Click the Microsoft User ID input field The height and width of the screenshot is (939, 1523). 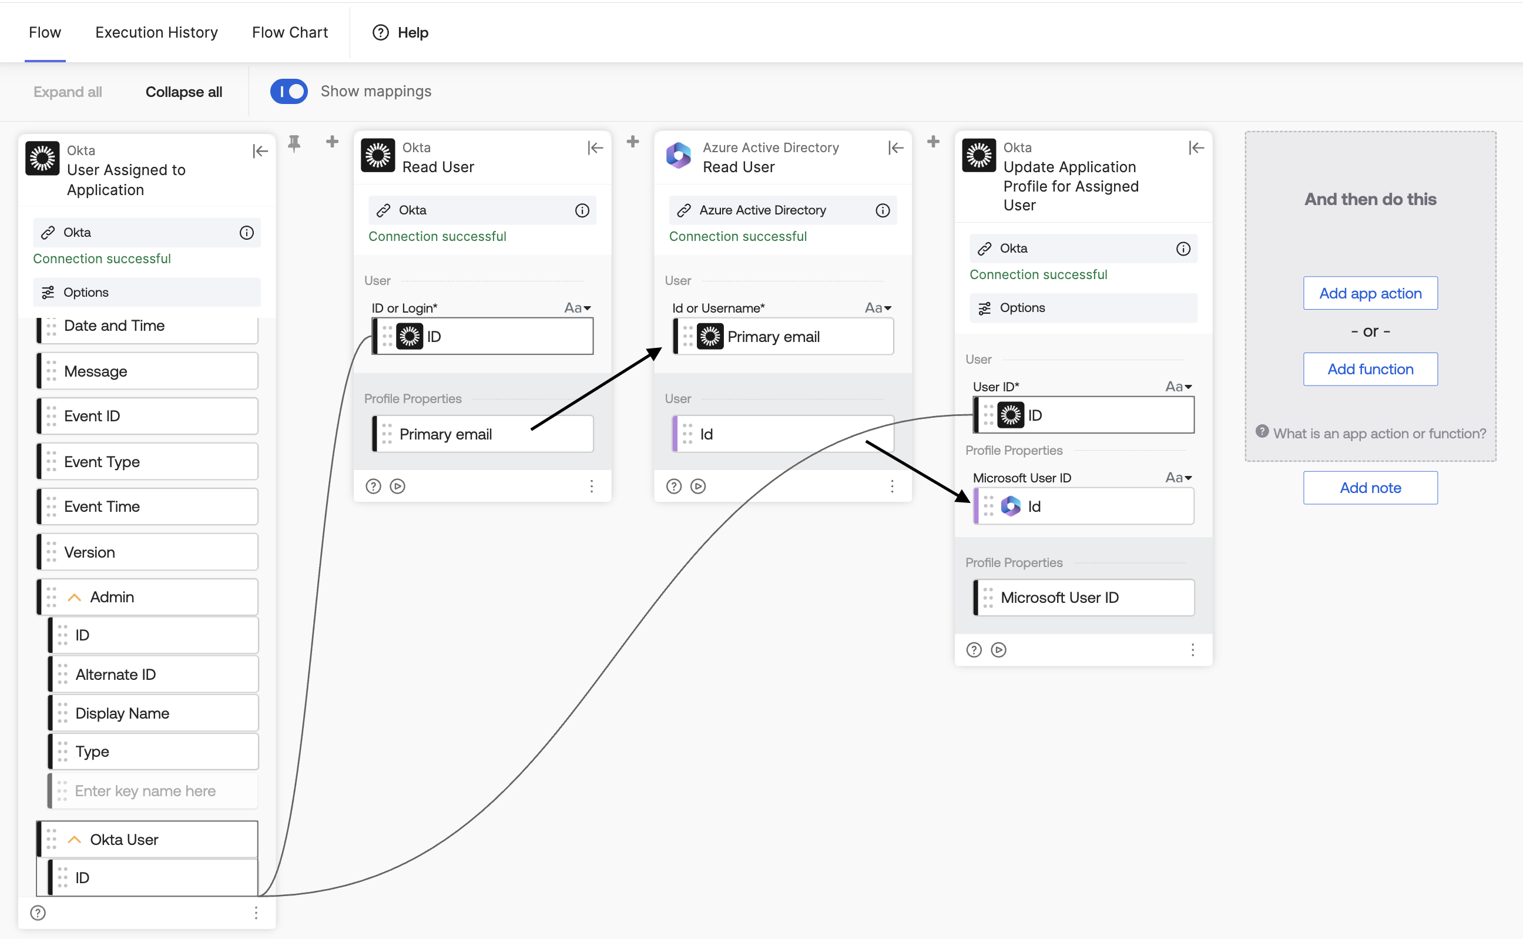point(1083,507)
